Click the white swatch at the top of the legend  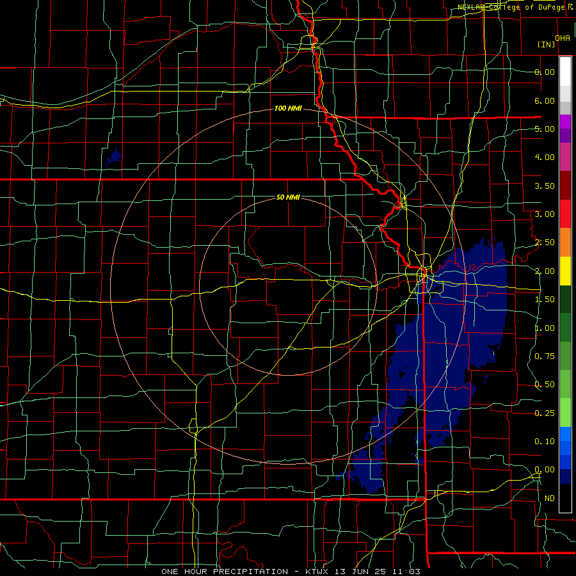point(565,71)
